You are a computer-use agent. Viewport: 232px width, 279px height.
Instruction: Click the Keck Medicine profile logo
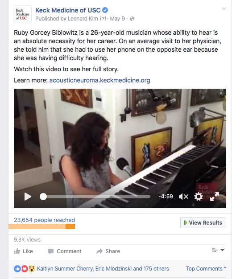coord(23,14)
